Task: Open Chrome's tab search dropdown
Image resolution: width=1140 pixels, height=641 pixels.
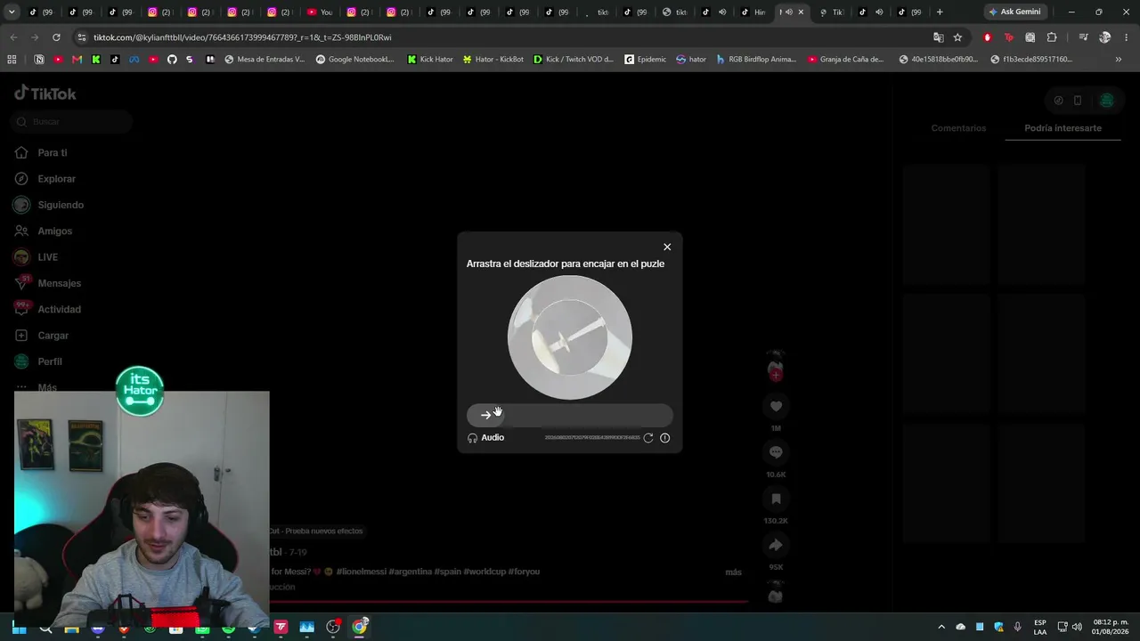Action: 12,12
